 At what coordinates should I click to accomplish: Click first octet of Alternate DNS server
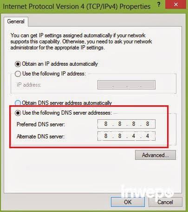point(106,136)
